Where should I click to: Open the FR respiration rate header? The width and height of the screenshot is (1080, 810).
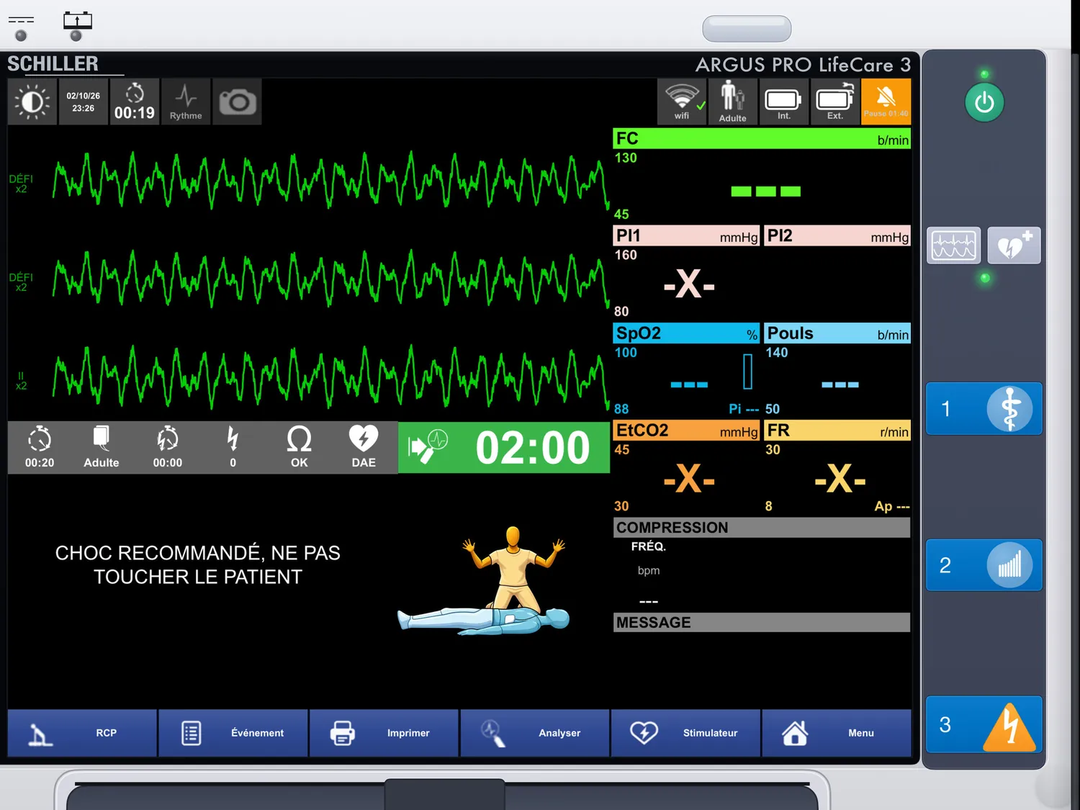[x=837, y=431]
